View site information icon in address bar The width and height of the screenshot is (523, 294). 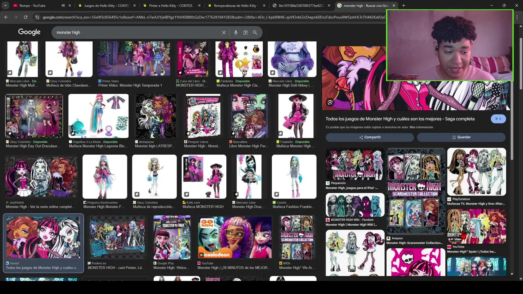click(x=37, y=17)
